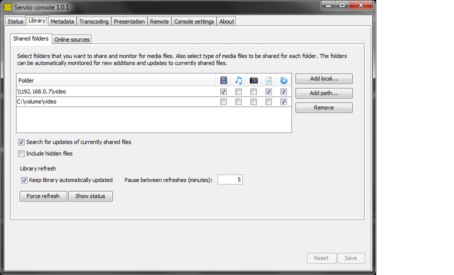Uncheck metadata option for \\192.168.0.7\video
The height and width of the screenshot is (275, 454).
coord(268,92)
